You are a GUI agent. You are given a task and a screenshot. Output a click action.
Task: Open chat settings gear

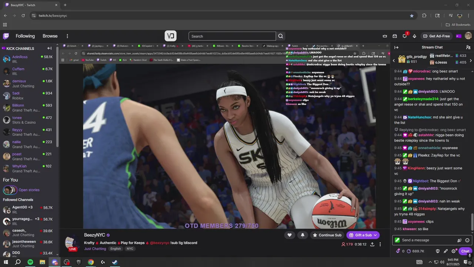[x=453, y=251]
